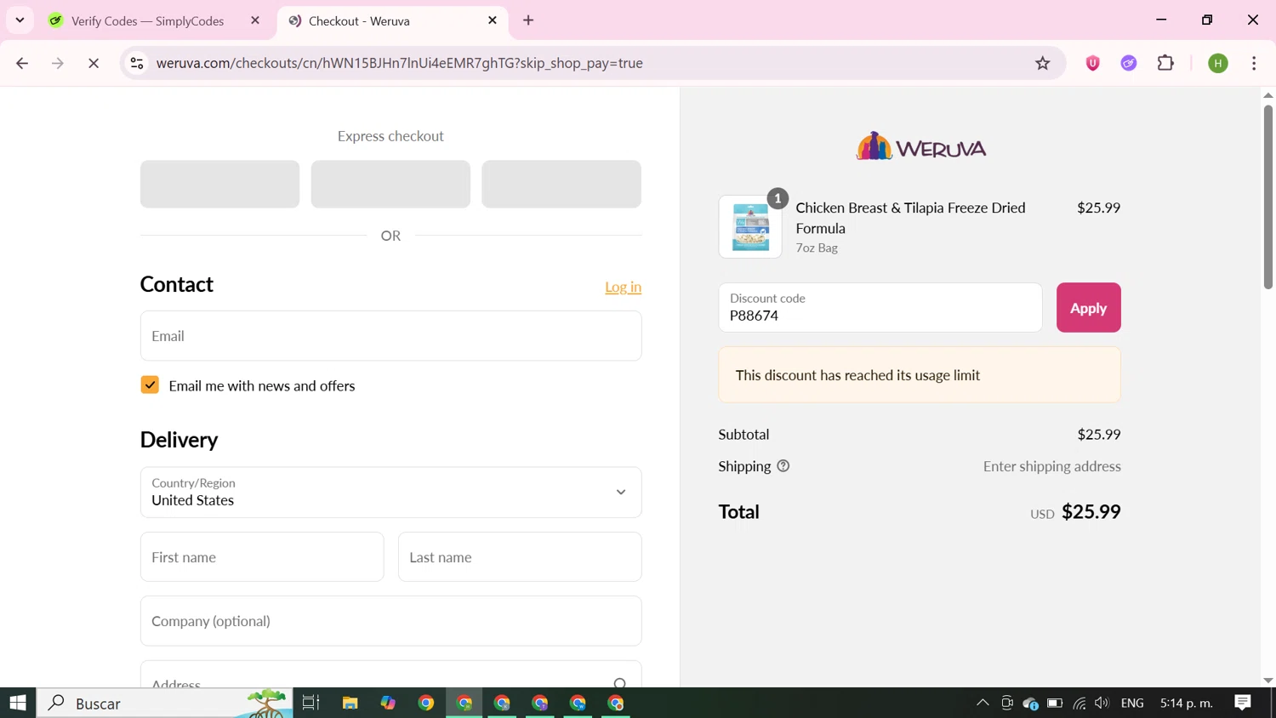Image resolution: width=1276 pixels, height=718 pixels.
Task: Open Chrome profile H avatar
Action: click(x=1218, y=63)
